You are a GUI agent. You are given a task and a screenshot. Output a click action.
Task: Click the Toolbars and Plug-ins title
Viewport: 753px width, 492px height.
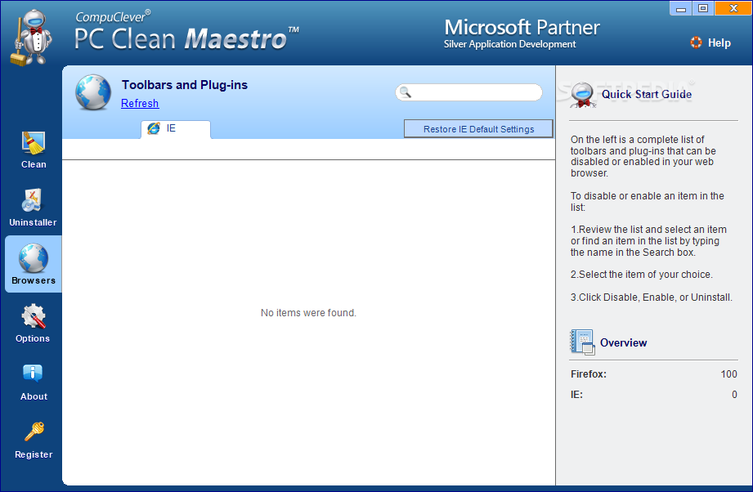pos(185,85)
